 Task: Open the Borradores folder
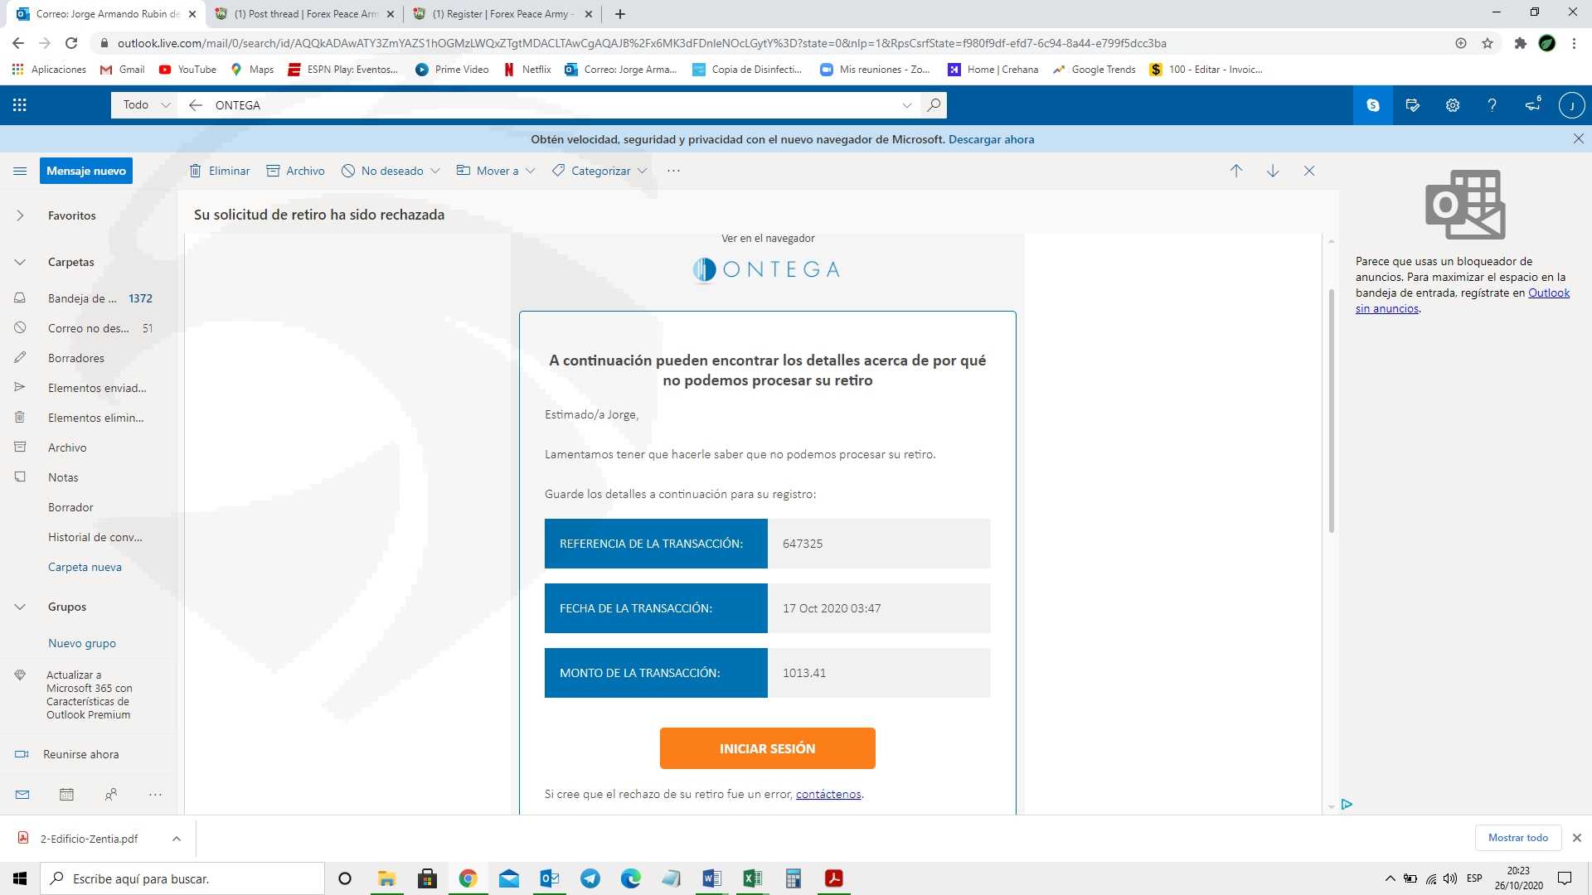pyautogui.click(x=76, y=358)
